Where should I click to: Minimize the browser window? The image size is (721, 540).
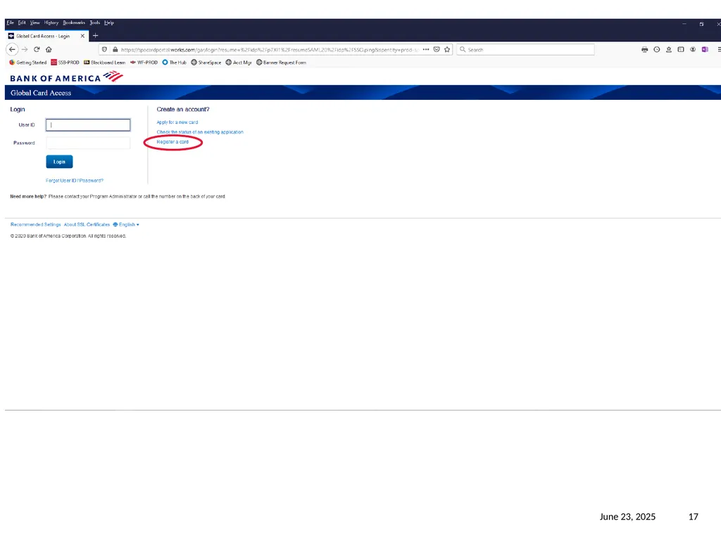pyautogui.click(x=684, y=24)
